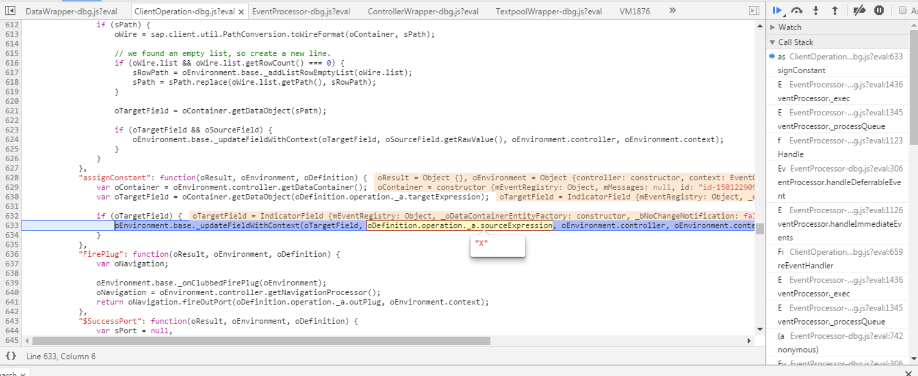Open the more tabs chevron list

[672, 10]
